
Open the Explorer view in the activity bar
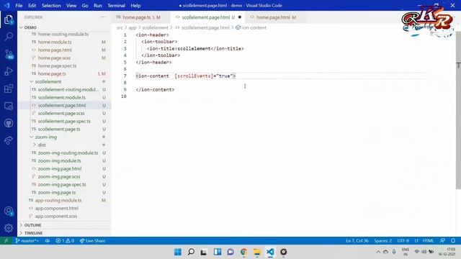9,19
